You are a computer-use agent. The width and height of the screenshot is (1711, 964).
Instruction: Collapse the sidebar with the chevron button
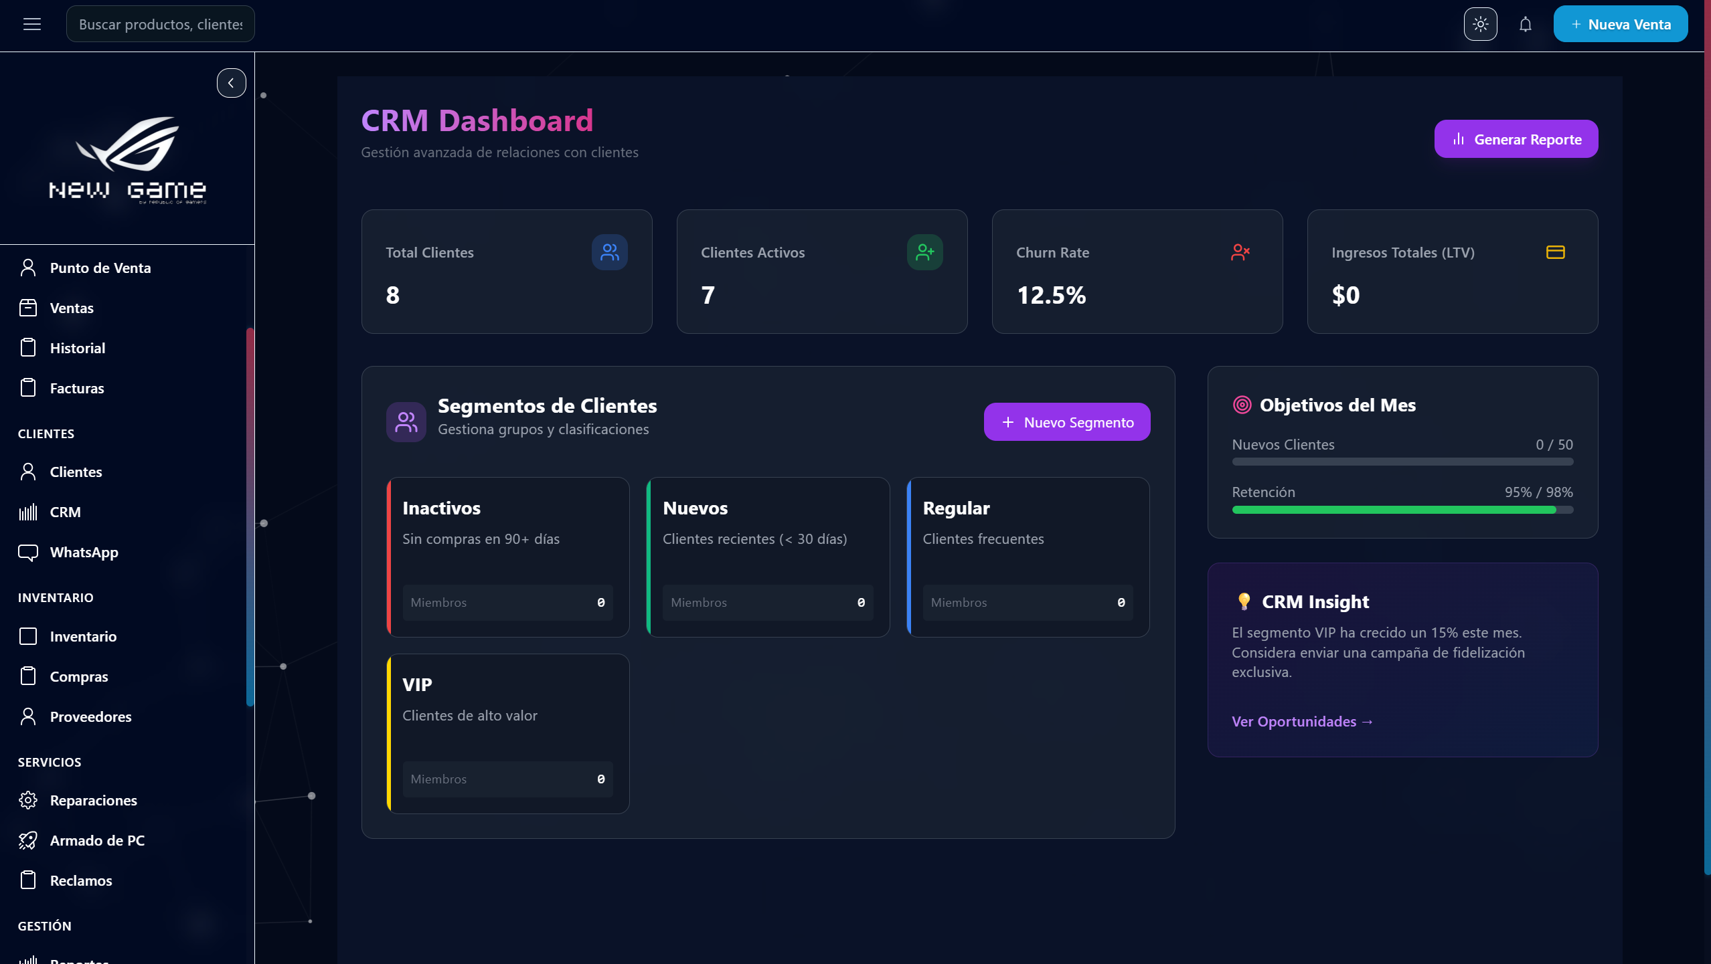[231, 83]
